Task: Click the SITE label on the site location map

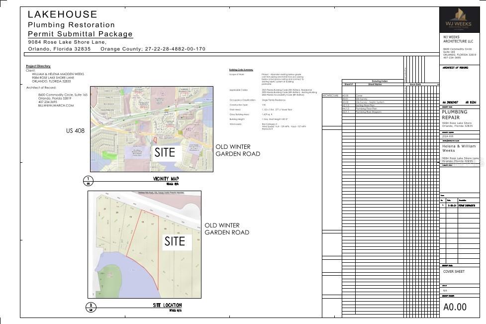Action: pos(175,242)
